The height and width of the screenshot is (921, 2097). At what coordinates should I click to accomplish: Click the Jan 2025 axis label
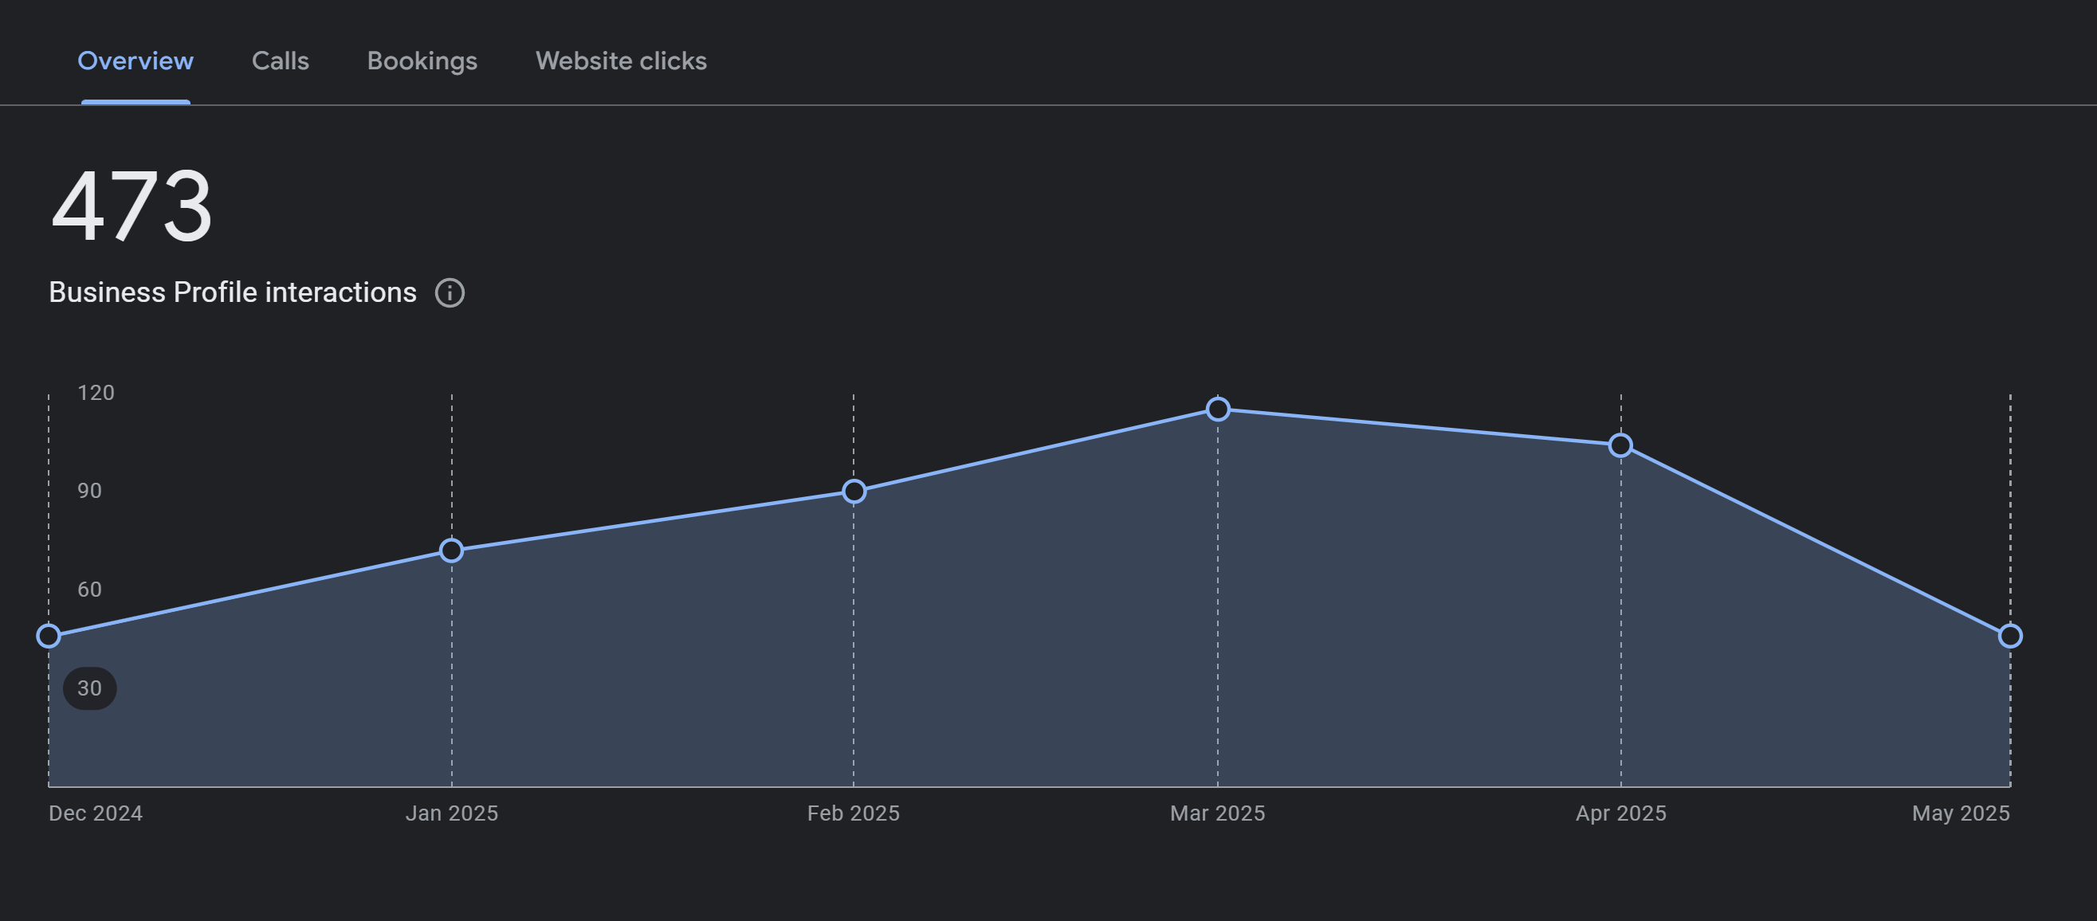pyautogui.click(x=452, y=813)
